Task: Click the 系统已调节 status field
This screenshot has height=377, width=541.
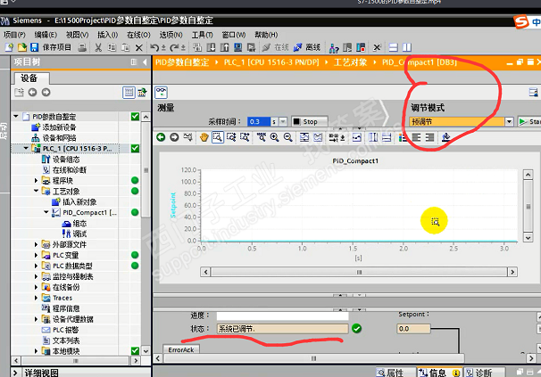Action: pyautogui.click(x=282, y=329)
